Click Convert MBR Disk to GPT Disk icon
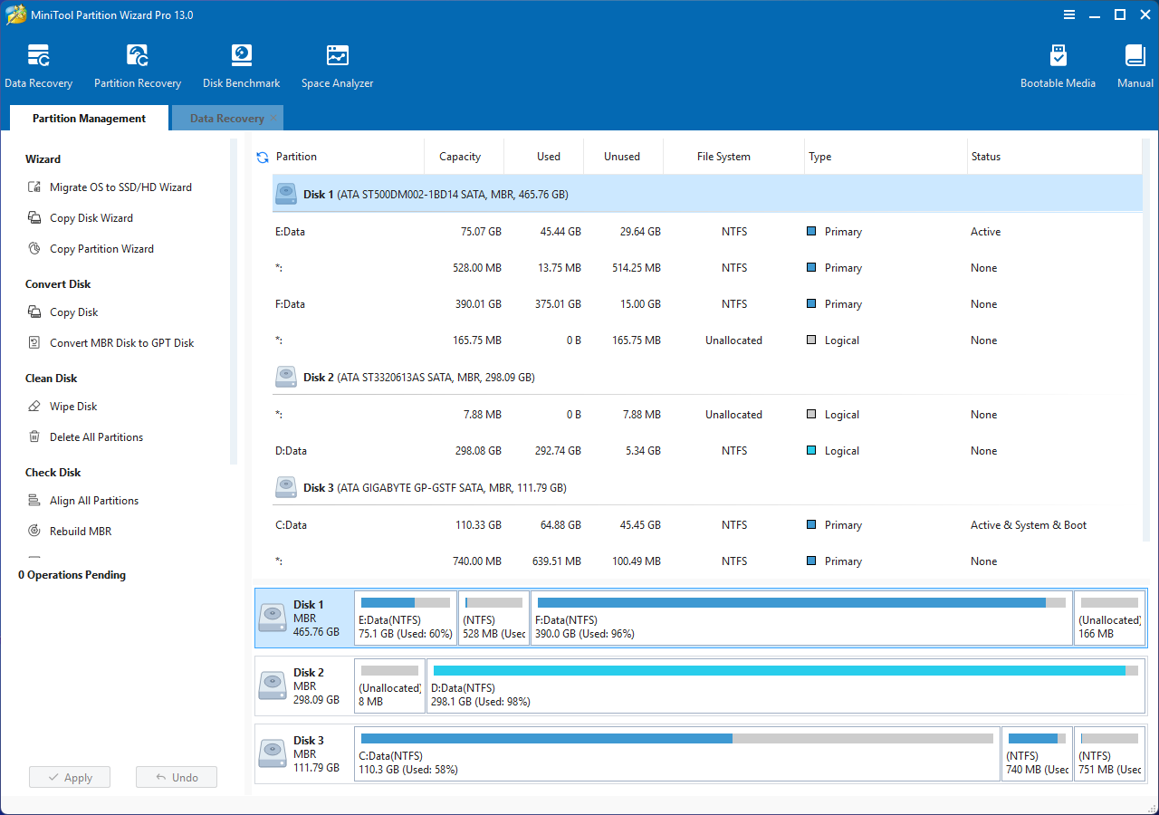Screen dimensions: 1159x815 point(34,343)
